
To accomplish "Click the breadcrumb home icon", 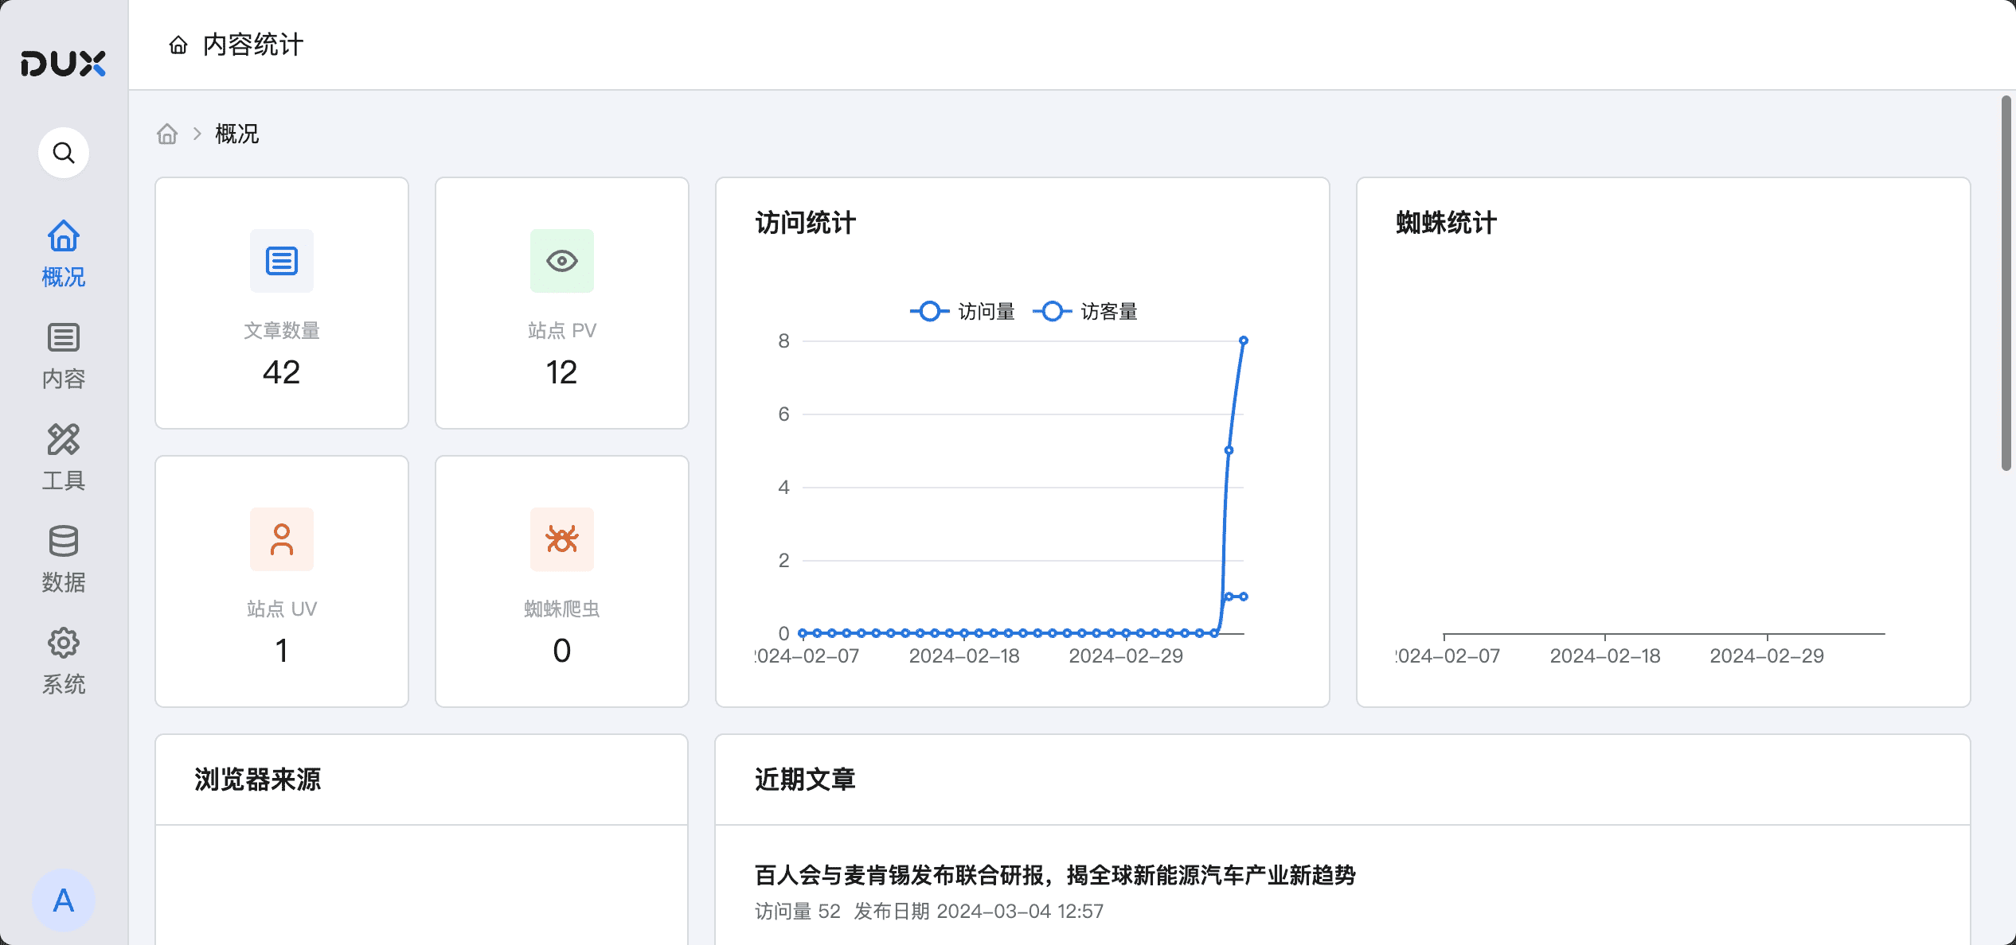I will click(x=167, y=134).
